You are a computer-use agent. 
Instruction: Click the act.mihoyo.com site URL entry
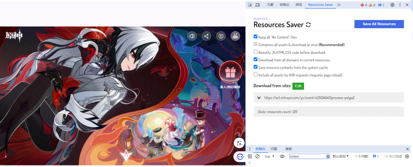[x=329, y=98]
